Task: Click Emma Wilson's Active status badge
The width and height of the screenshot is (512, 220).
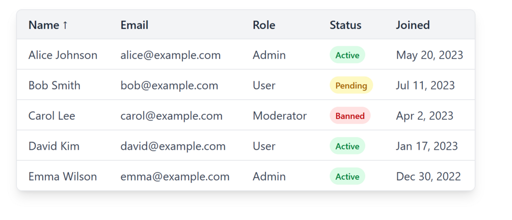Action: tap(347, 177)
